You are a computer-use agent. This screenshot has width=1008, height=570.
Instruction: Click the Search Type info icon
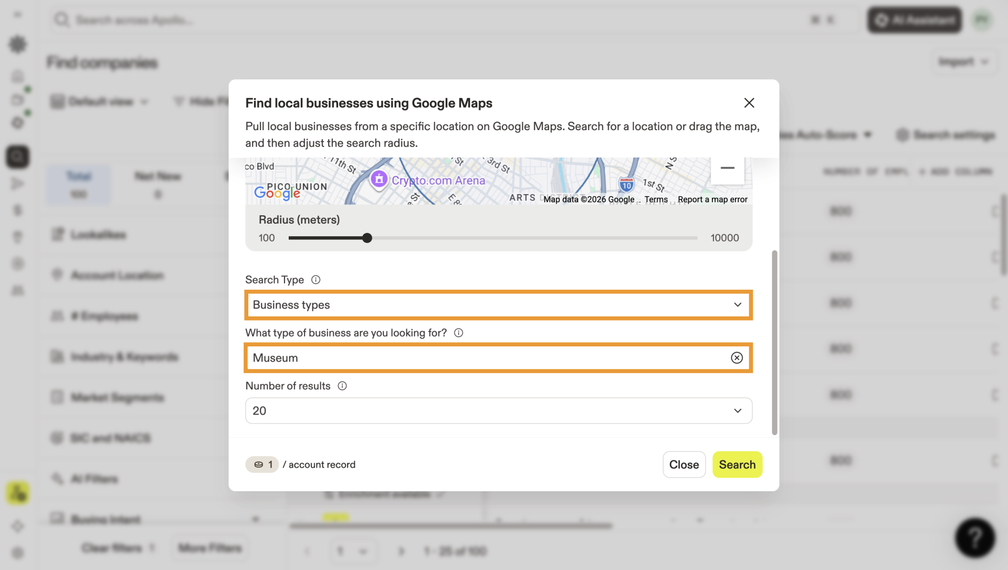(316, 280)
